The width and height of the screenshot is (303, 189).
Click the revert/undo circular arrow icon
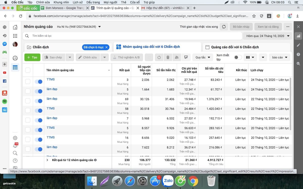click(159, 57)
